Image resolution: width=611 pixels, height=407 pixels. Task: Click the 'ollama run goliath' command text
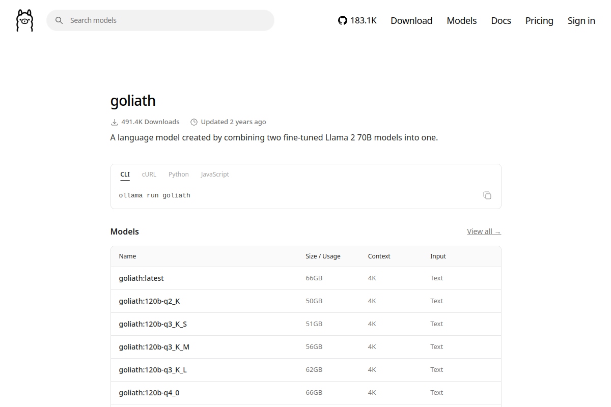tap(154, 195)
